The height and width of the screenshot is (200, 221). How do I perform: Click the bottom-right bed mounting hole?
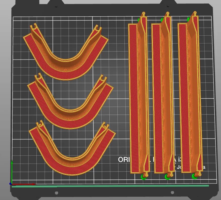click(x=172, y=193)
